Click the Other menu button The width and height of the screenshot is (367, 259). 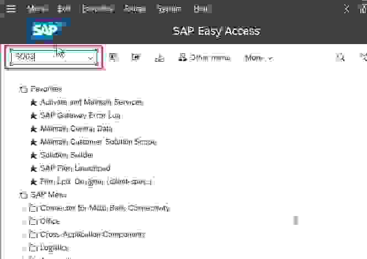click(x=204, y=58)
